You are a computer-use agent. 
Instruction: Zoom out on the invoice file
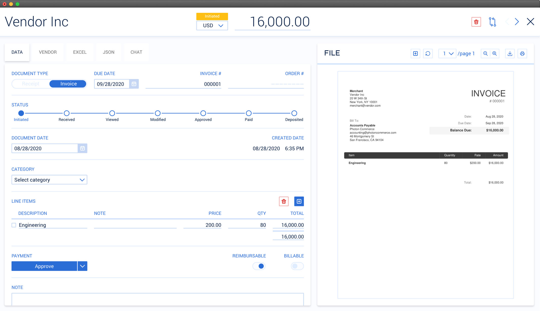(485, 53)
